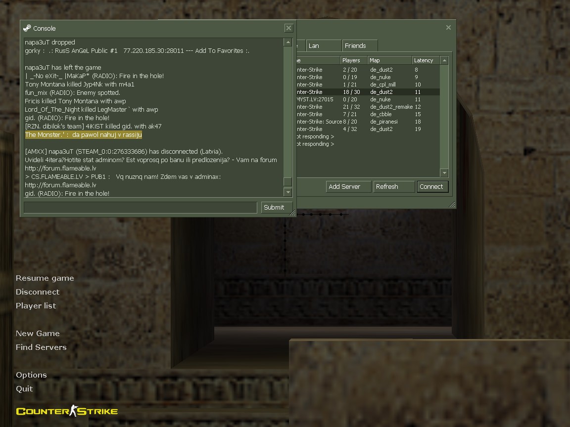Select the de_dust2_remake server row

point(368,107)
